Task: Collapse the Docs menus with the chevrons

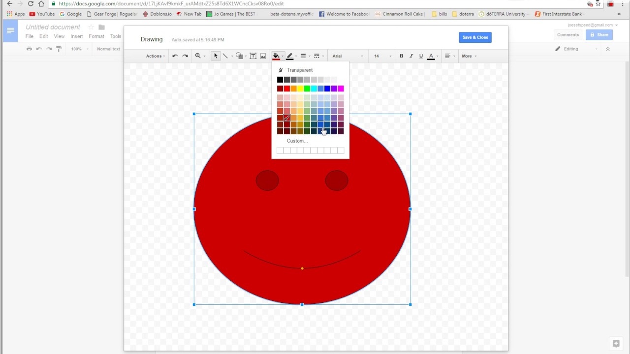Action: 607,49
